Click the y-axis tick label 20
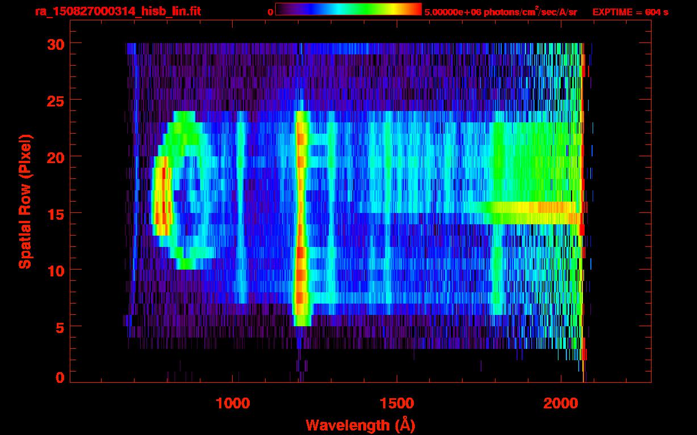The image size is (697, 435). [56, 157]
